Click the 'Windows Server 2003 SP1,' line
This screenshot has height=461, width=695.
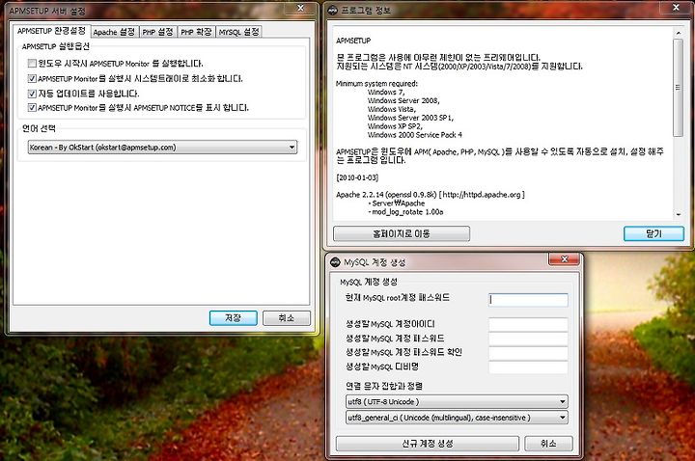(410, 118)
